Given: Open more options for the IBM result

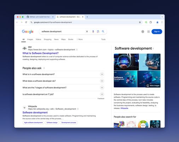Looking at the screenshot, I should click(x=77, y=50).
